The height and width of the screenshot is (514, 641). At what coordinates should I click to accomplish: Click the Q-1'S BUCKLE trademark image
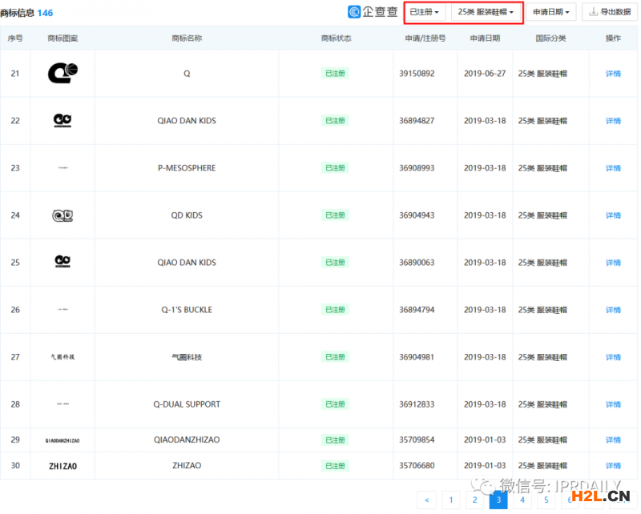(x=63, y=310)
